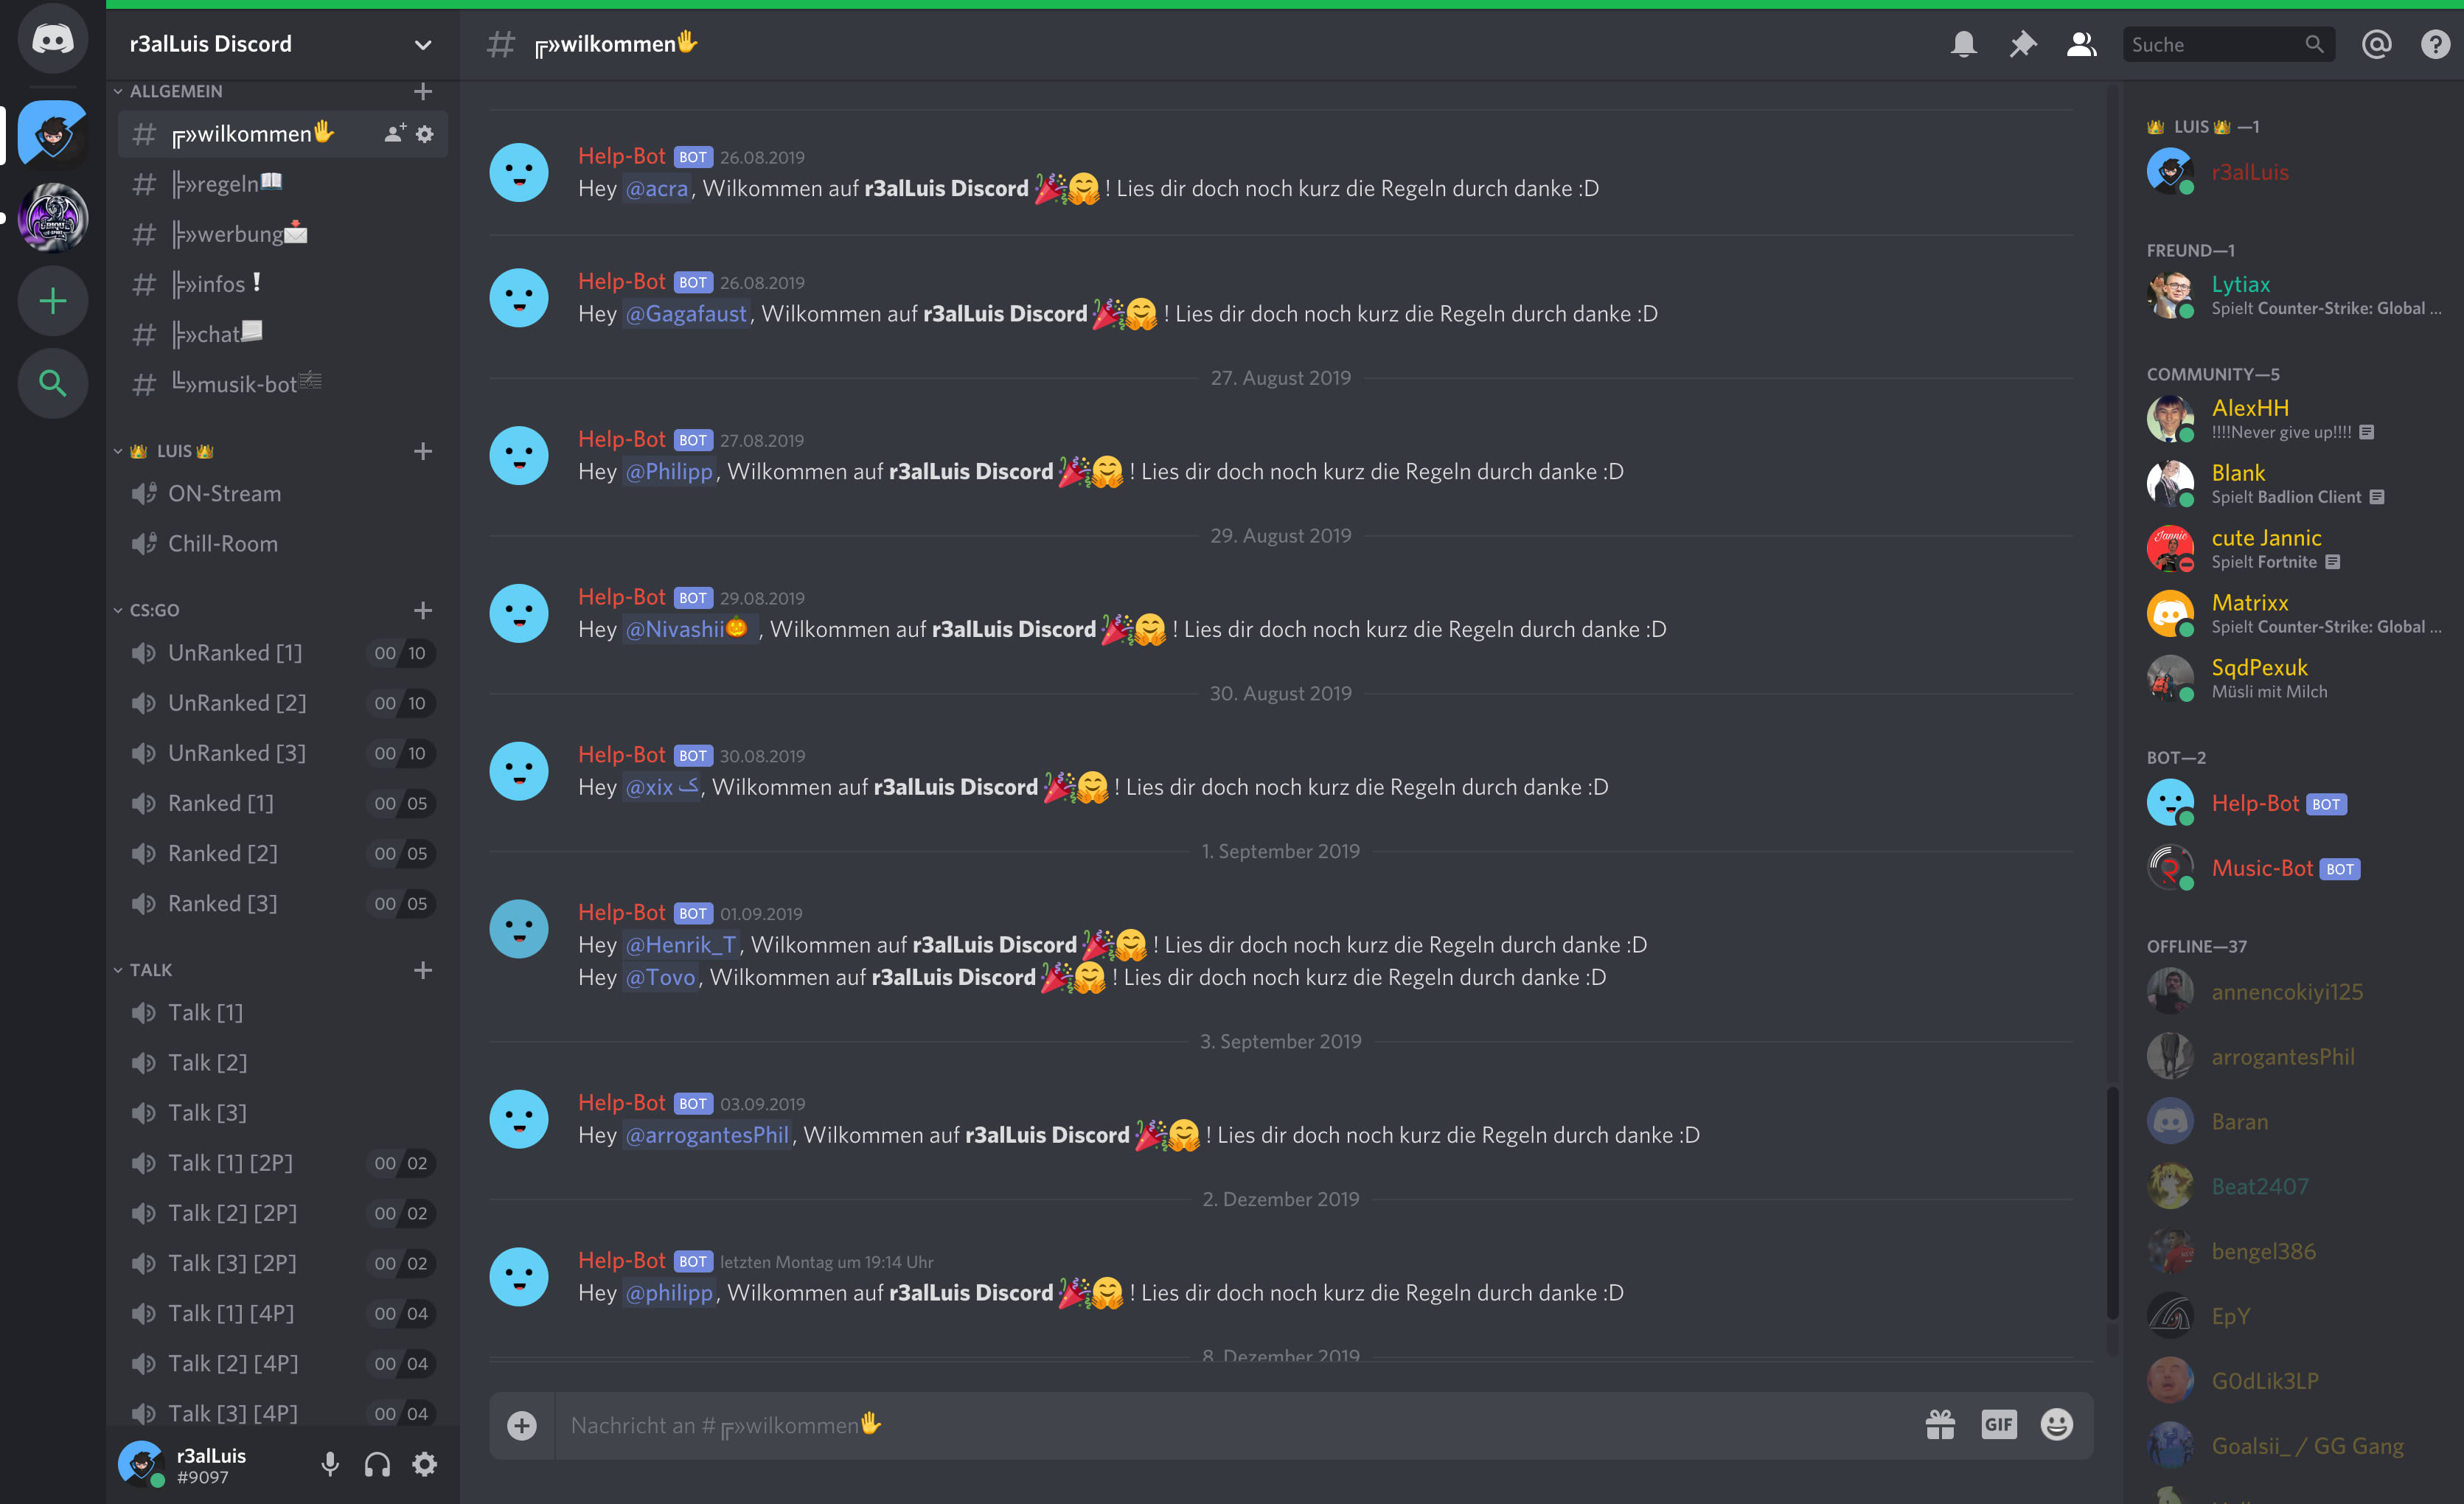2464x1504 pixels.
Task: Attach a file with plus button
Action: [521, 1425]
